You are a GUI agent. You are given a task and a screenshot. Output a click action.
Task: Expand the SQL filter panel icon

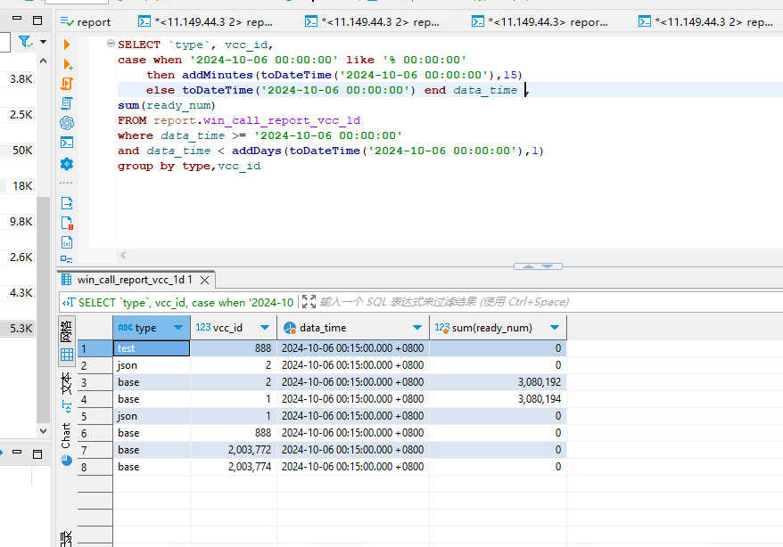(x=309, y=302)
